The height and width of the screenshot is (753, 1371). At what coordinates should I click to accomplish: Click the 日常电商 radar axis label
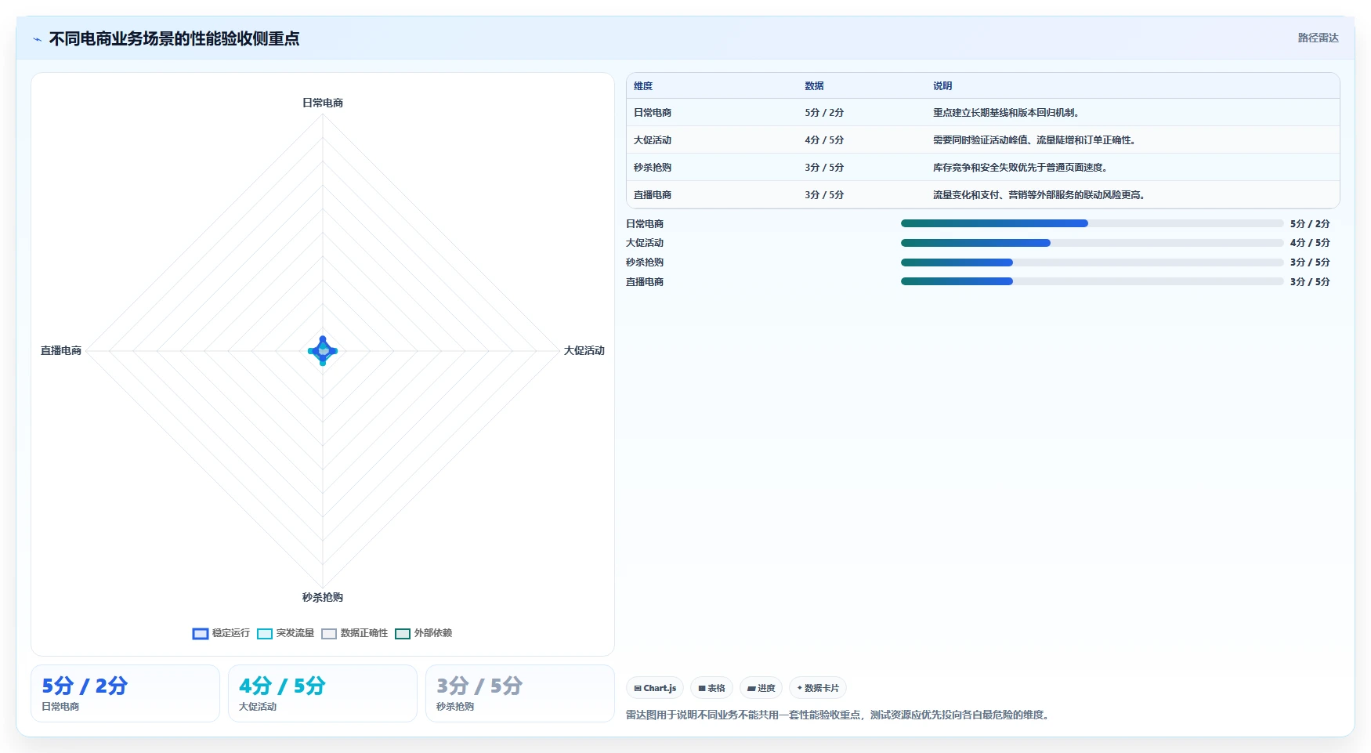pyautogui.click(x=323, y=103)
